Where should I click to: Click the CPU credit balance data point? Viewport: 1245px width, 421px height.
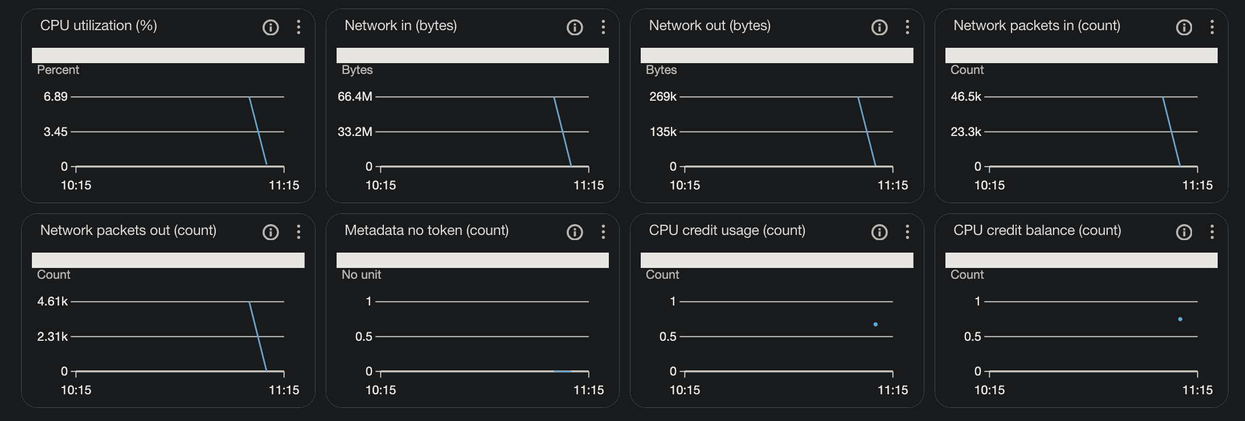coord(1180,319)
